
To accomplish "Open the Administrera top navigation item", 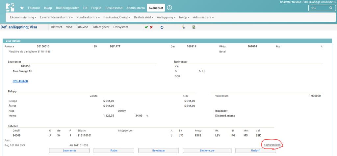I will click(136, 8).
